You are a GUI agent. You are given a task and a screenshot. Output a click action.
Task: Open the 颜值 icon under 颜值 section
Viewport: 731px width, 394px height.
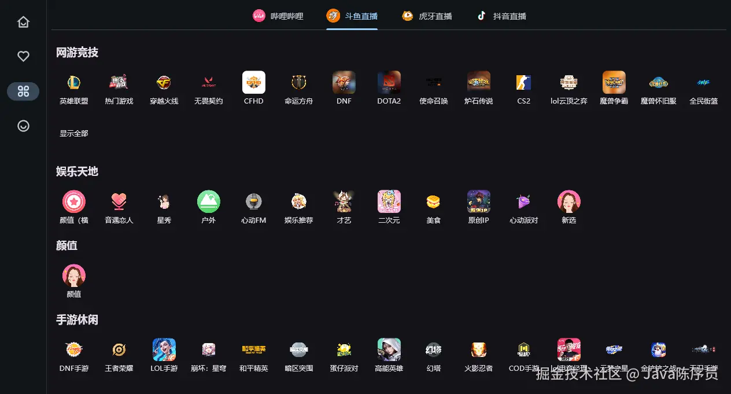pos(74,275)
